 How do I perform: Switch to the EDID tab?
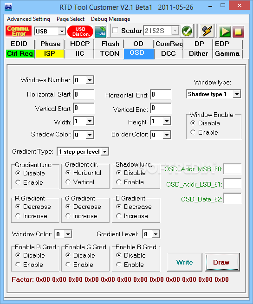(x=19, y=44)
